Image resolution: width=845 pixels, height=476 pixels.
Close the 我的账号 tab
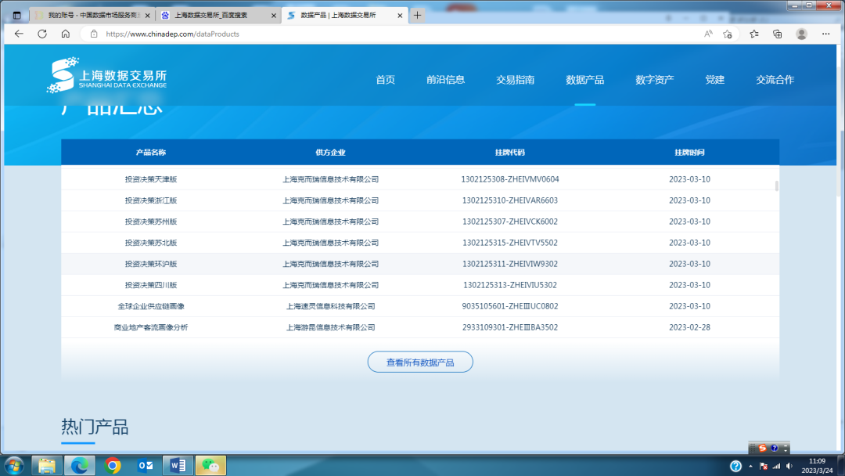pyautogui.click(x=148, y=15)
